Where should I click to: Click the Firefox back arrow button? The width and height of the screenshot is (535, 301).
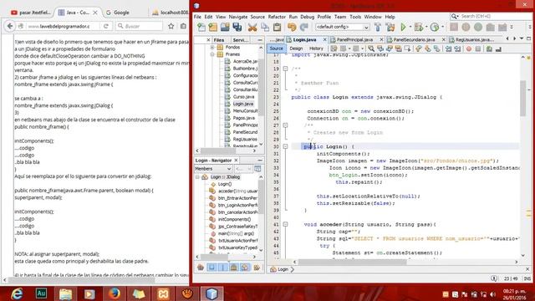pos(10,26)
